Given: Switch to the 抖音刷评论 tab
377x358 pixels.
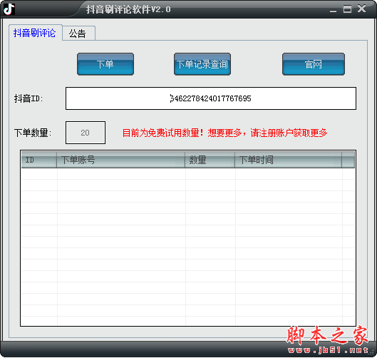Looking at the screenshot, I should click(x=35, y=33).
